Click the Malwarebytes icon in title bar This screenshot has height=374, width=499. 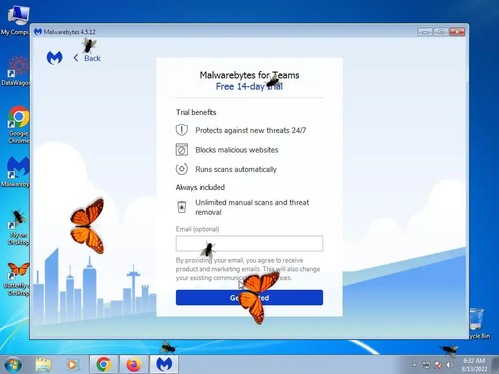[38, 32]
